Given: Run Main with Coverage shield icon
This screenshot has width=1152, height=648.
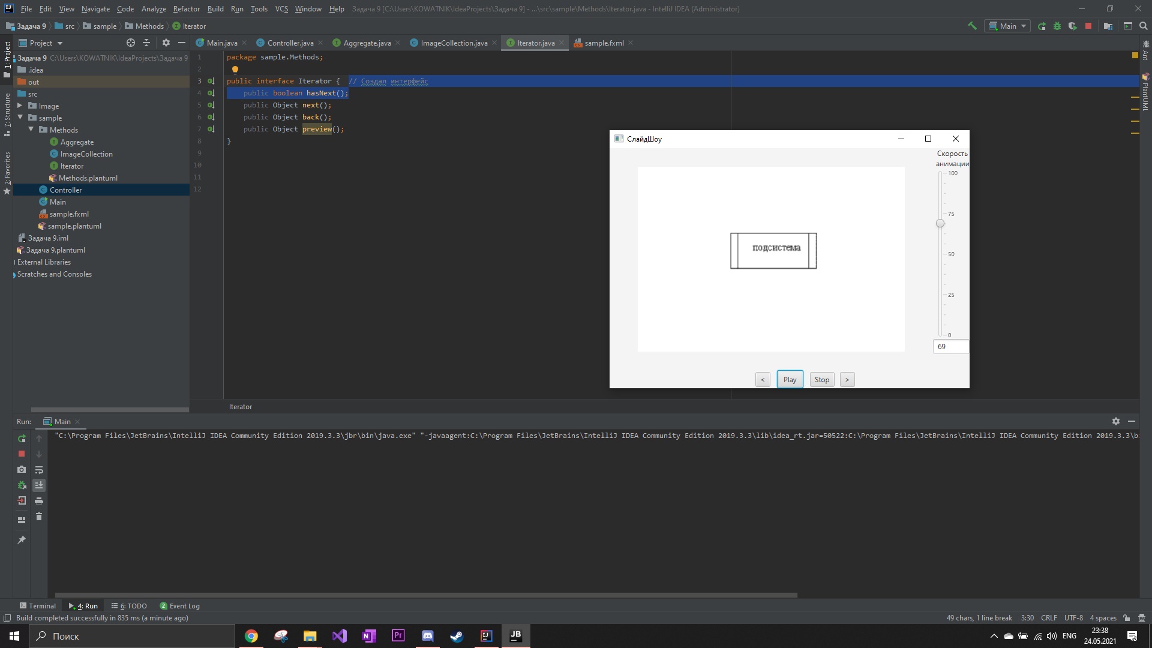Looking at the screenshot, I should click(1073, 26).
